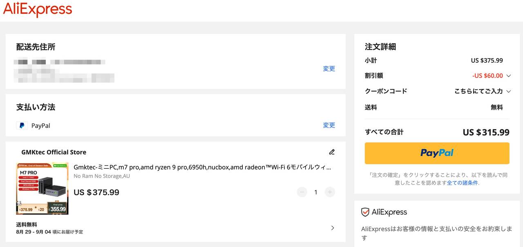523x247 pixels.
Task: Click the blurred delivery address text
Action: click(64, 70)
